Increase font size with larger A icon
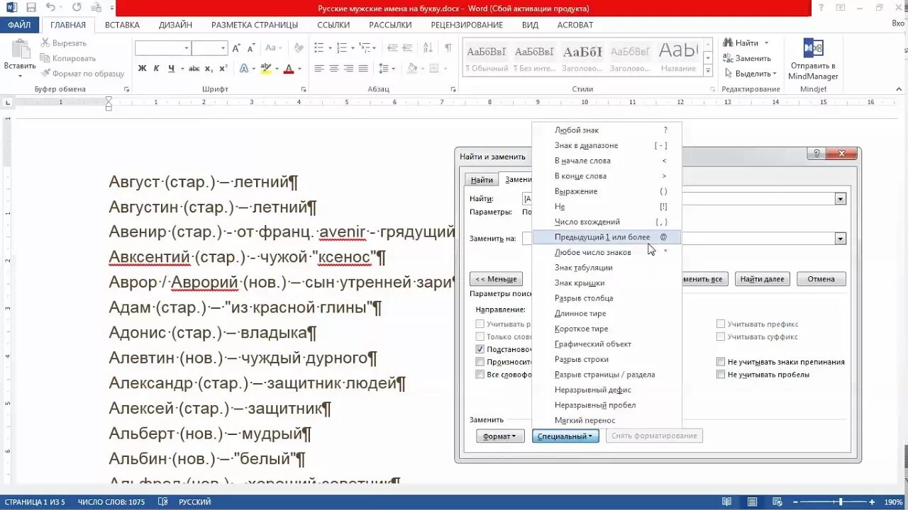The height and width of the screenshot is (510, 908). pos(238,48)
